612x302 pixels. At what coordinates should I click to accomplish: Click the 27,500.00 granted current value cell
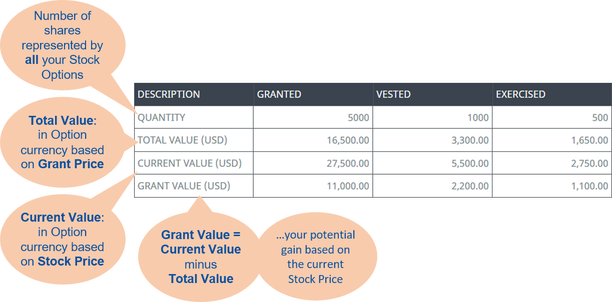[347, 163]
